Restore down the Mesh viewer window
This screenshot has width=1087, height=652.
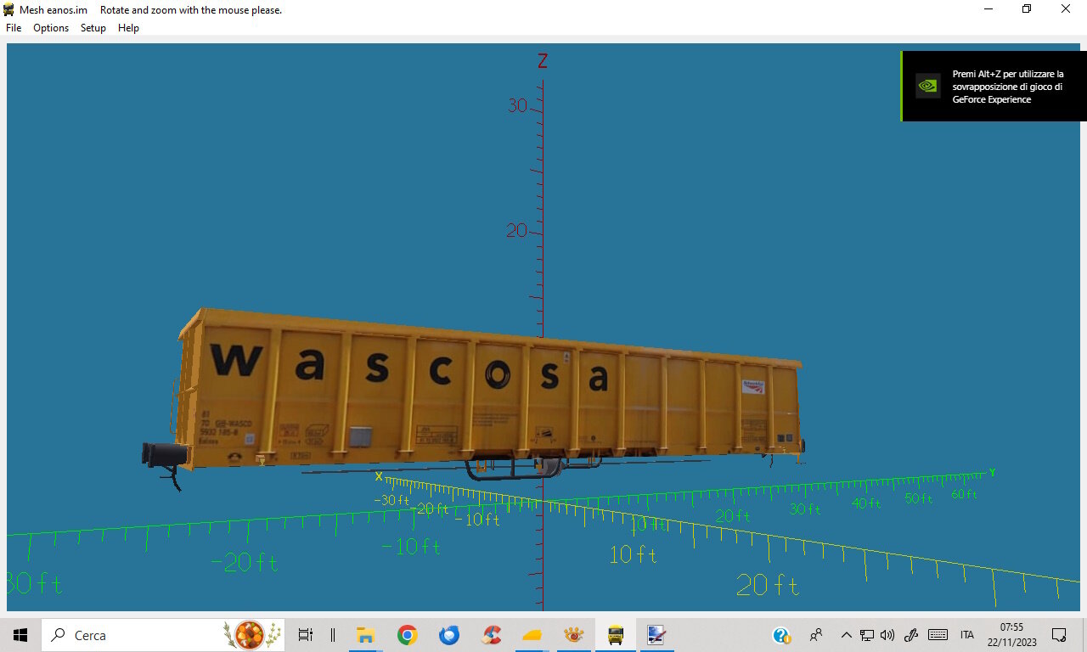coord(1027,9)
